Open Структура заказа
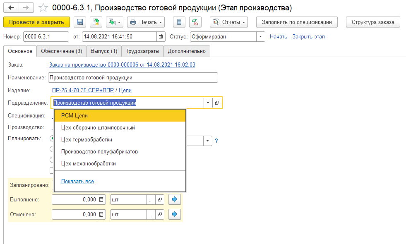The image size is (406, 244). click(373, 22)
